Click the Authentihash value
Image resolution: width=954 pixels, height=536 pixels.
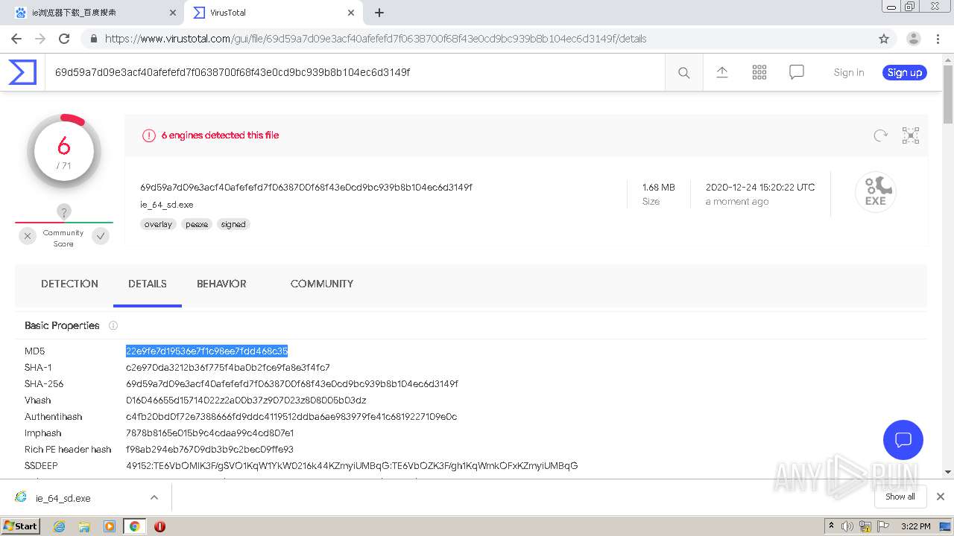coord(291,416)
